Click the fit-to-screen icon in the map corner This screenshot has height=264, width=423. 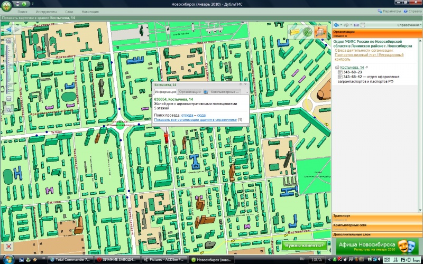pyautogui.click(x=8, y=246)
